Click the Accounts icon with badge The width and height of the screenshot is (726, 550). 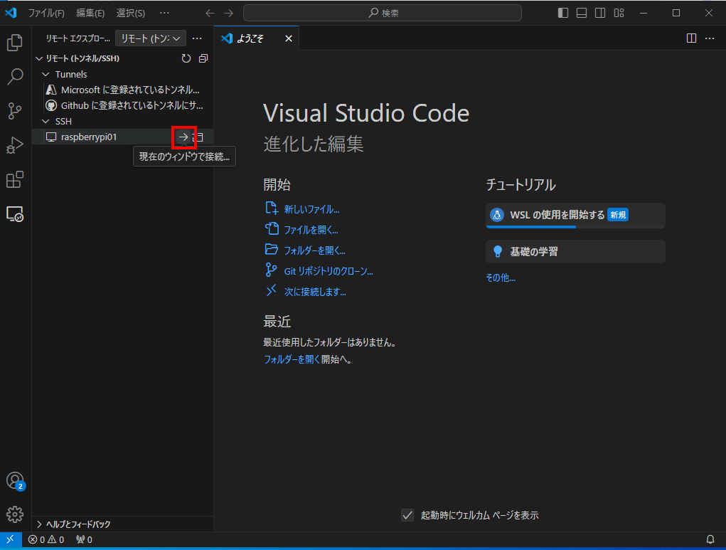tap(15, 480)
